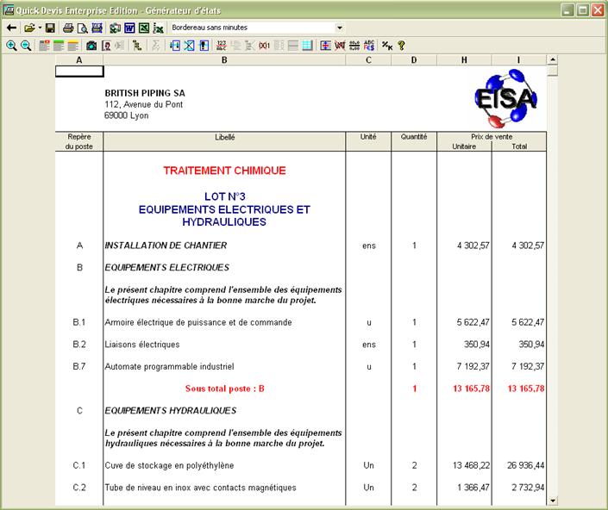Zoom out with the minus magnifier

click(x=24, y=45)
